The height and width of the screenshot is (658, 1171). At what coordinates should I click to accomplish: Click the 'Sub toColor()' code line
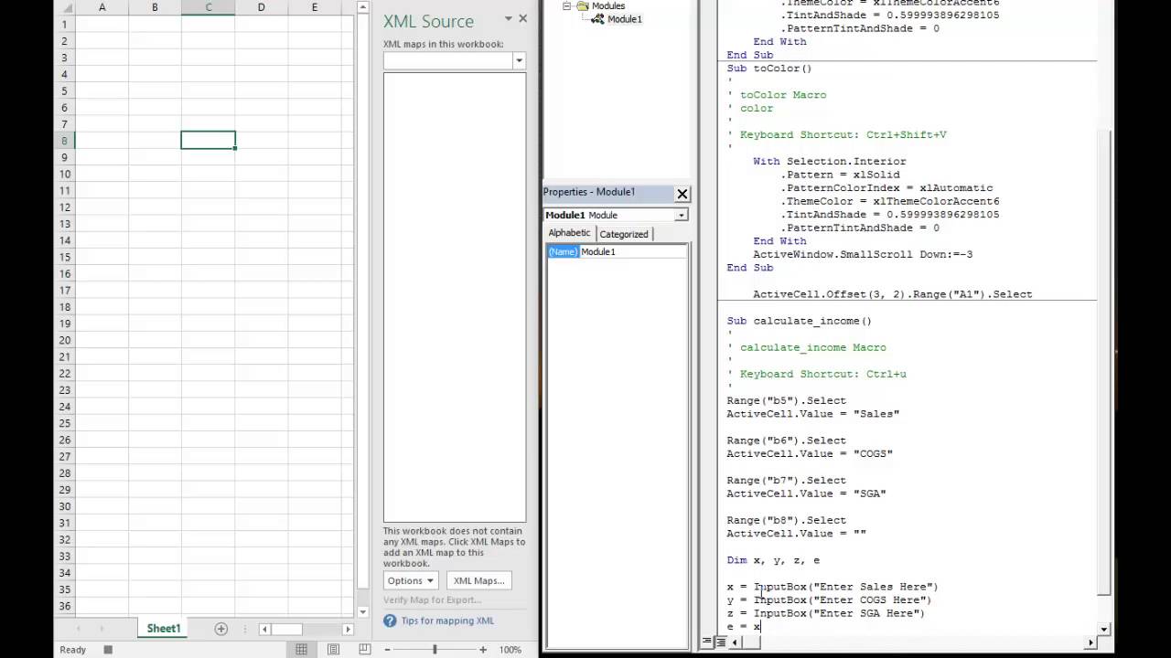(x=768, y=69)
